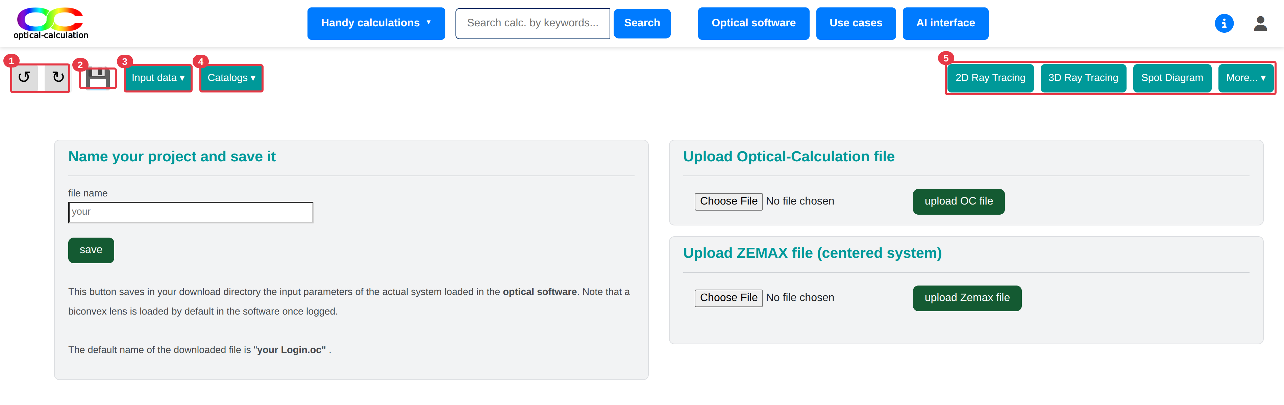Screen dimensions: 1284x405
Task: Switch to 3D Ray Tracing
Action: click(1083, 78)
